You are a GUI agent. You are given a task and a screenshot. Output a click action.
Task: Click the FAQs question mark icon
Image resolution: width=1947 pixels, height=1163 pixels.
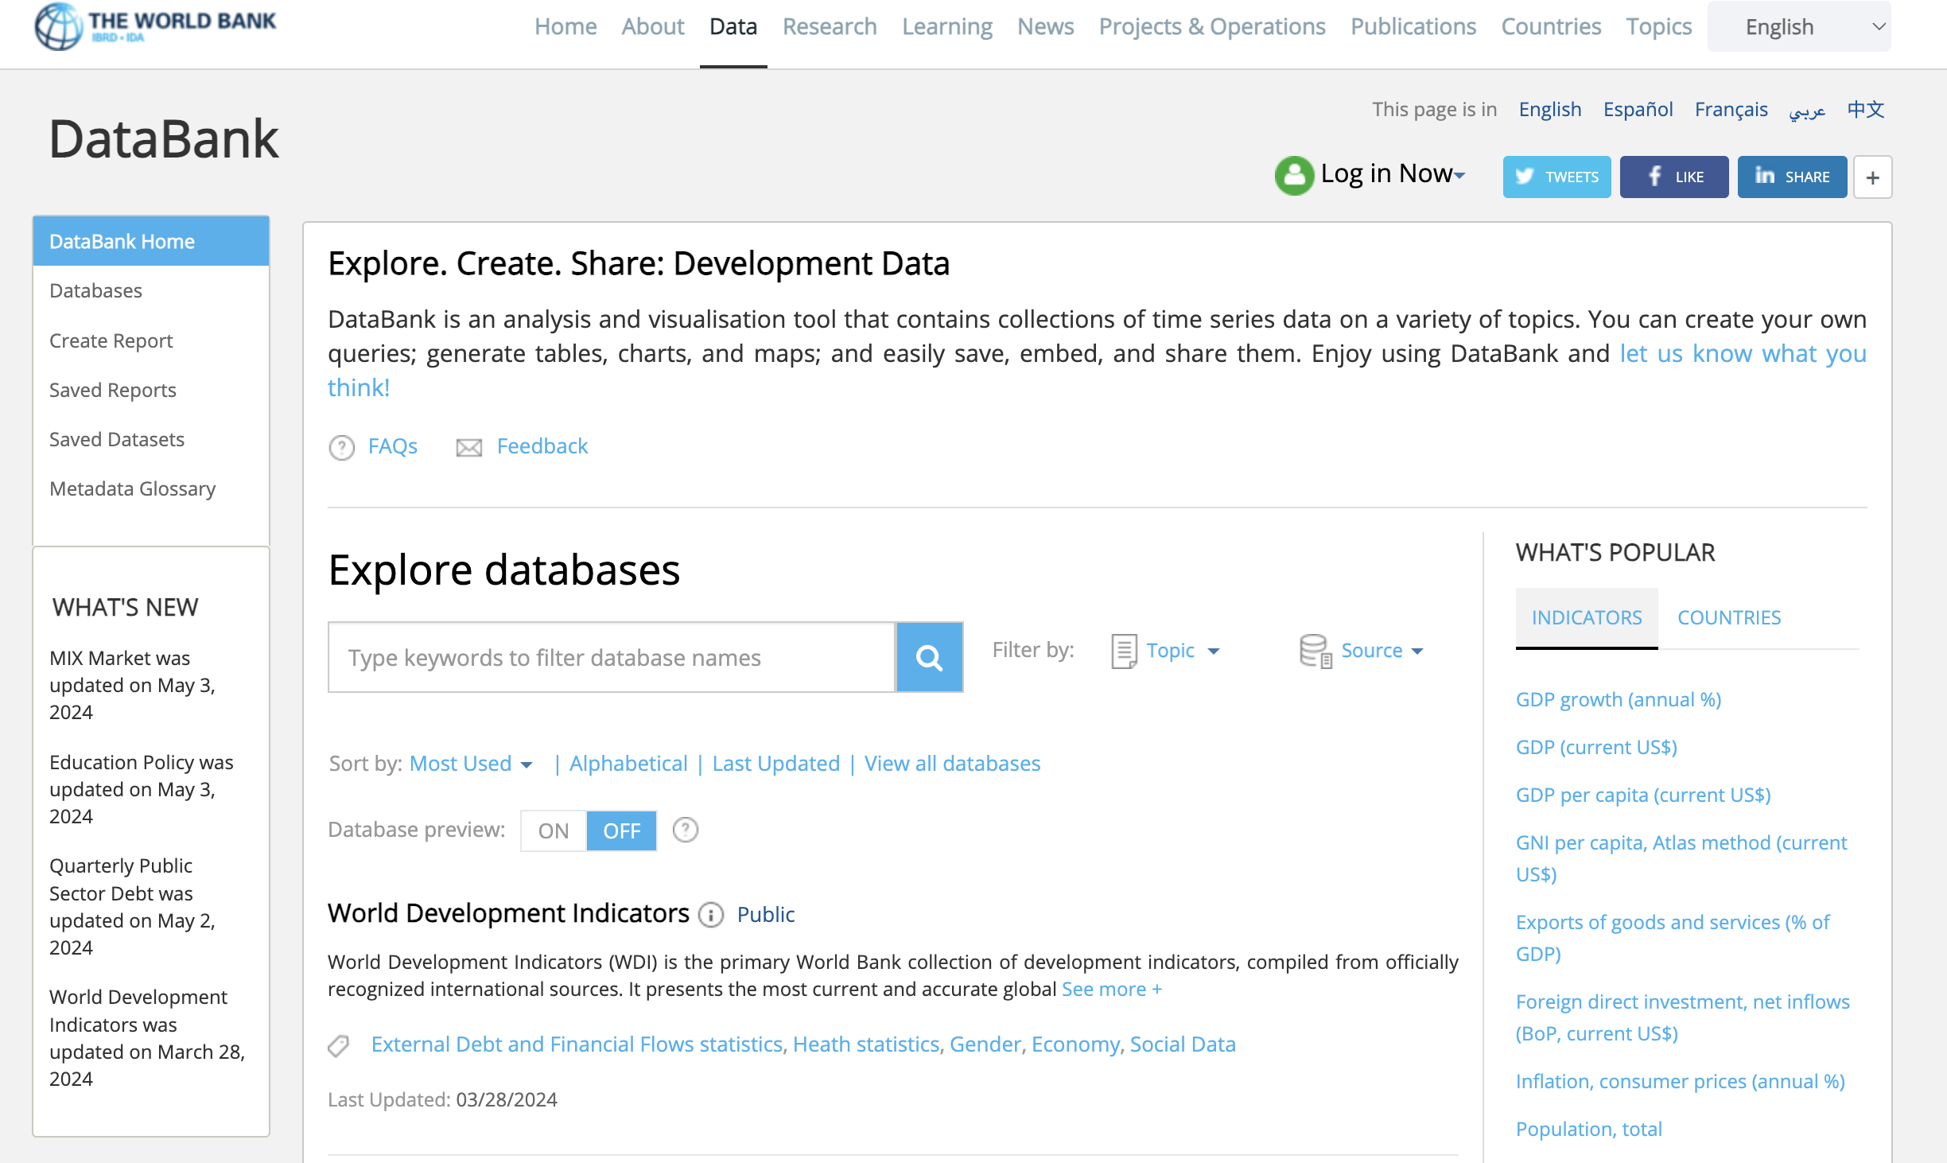[x=341, y=447]
